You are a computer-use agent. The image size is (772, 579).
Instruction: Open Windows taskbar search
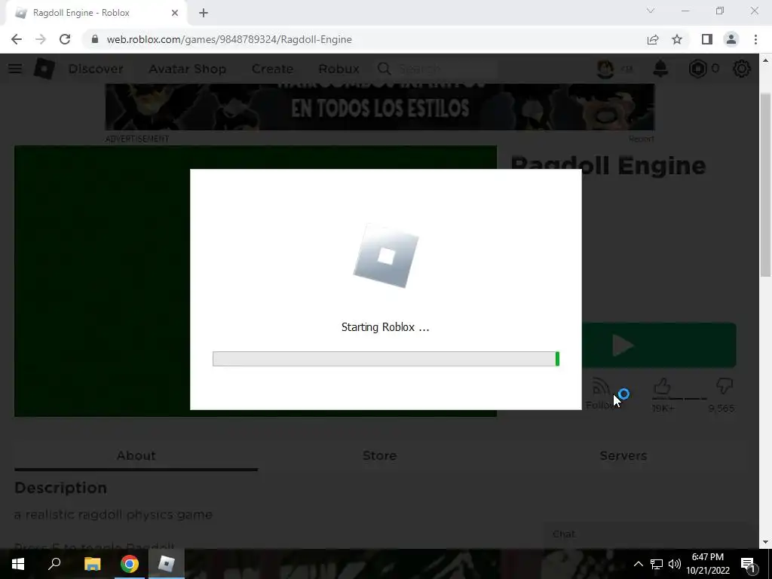(54, 564)
